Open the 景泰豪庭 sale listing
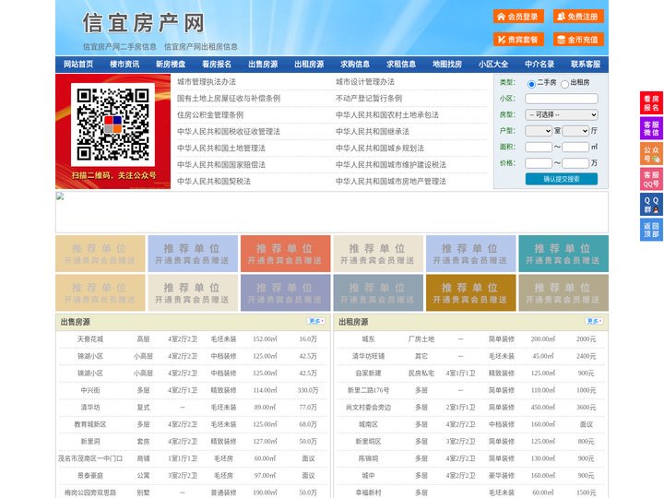 [x=90, y=476]
